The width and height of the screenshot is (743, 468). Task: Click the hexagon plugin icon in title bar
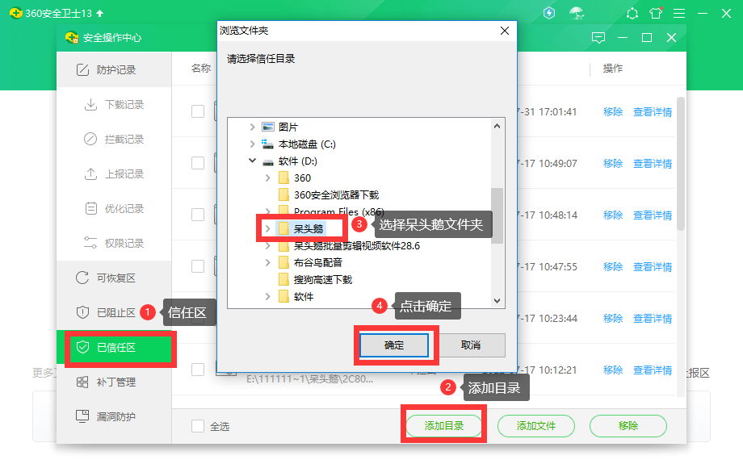tap(632, 13)
